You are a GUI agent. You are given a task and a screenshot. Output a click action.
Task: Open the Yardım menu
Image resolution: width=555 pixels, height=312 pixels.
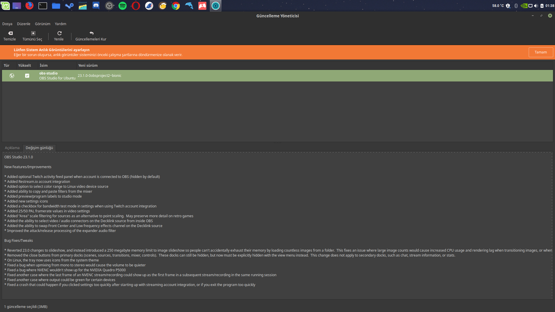(61, 24)
